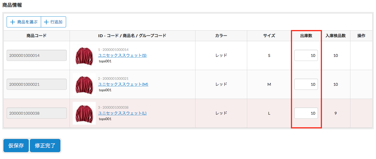Click the 出庫数 field for size L
Image resolution: width=376 pixels, height=159 pixels.
pyautogui.click(x=306, y=113)
